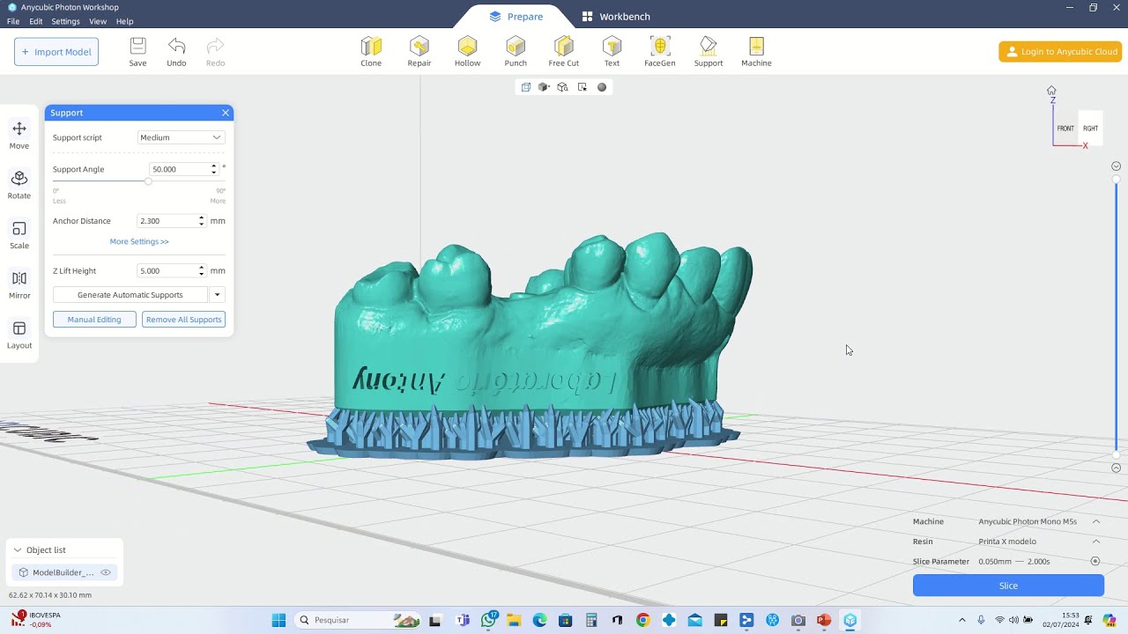Select the Punch tool

point(516,51)
